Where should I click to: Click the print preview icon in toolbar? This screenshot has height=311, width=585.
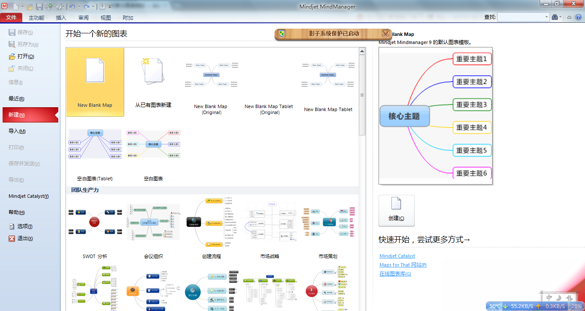[49, 7]
